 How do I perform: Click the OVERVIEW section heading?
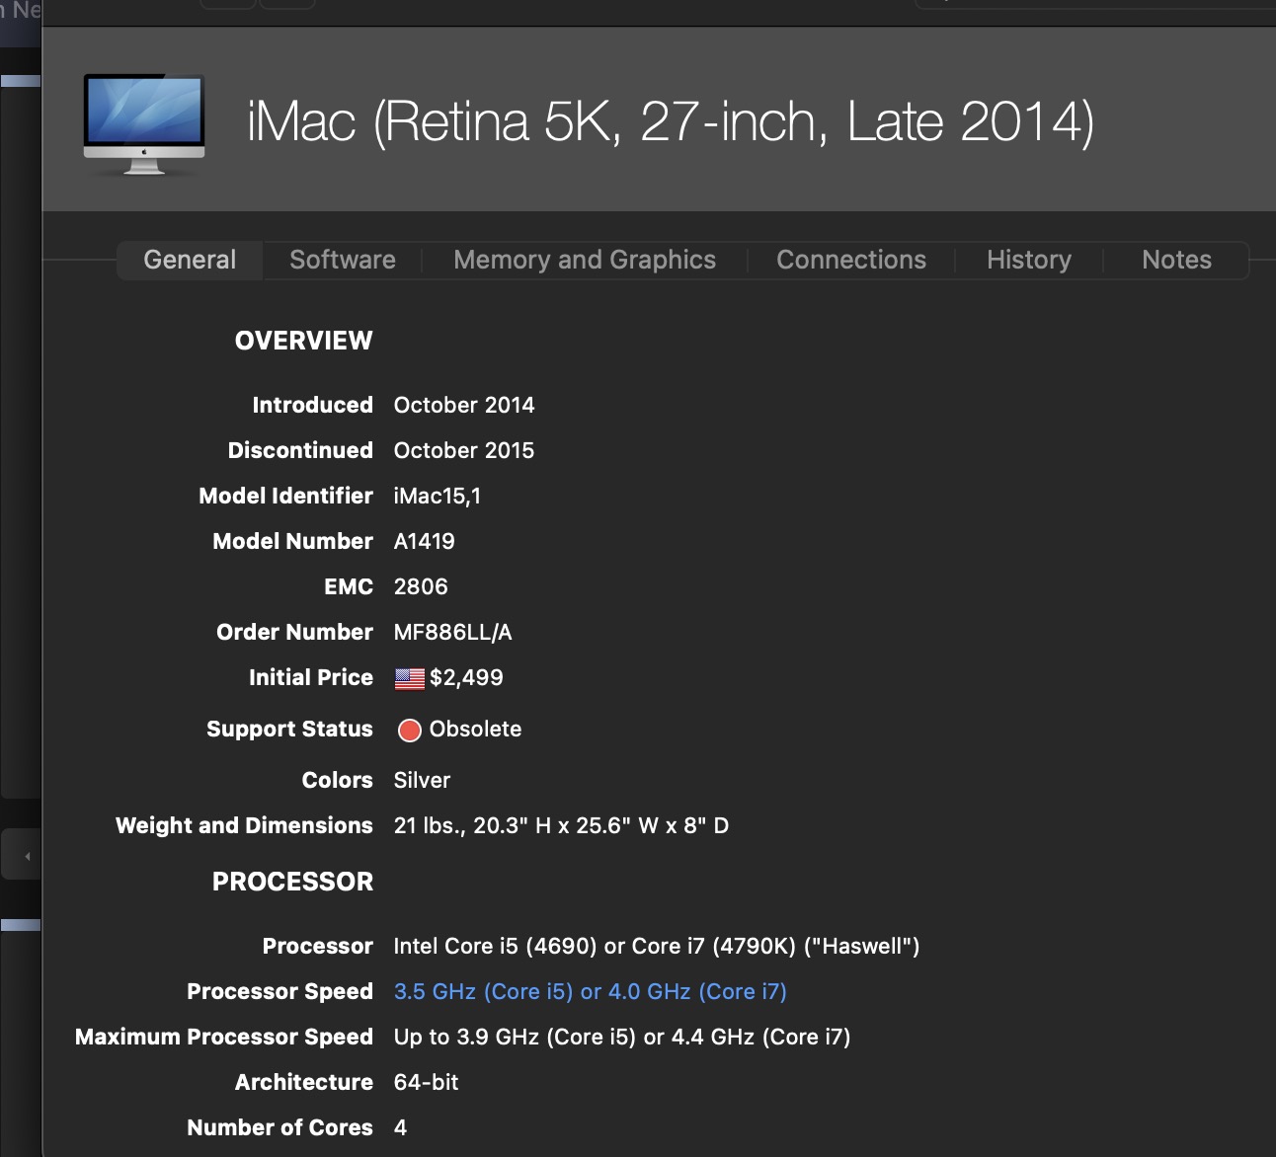[x=303, y=341]
